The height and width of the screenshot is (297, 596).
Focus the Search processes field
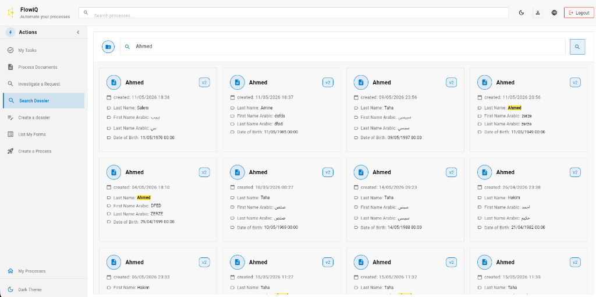tap(293, 13)
